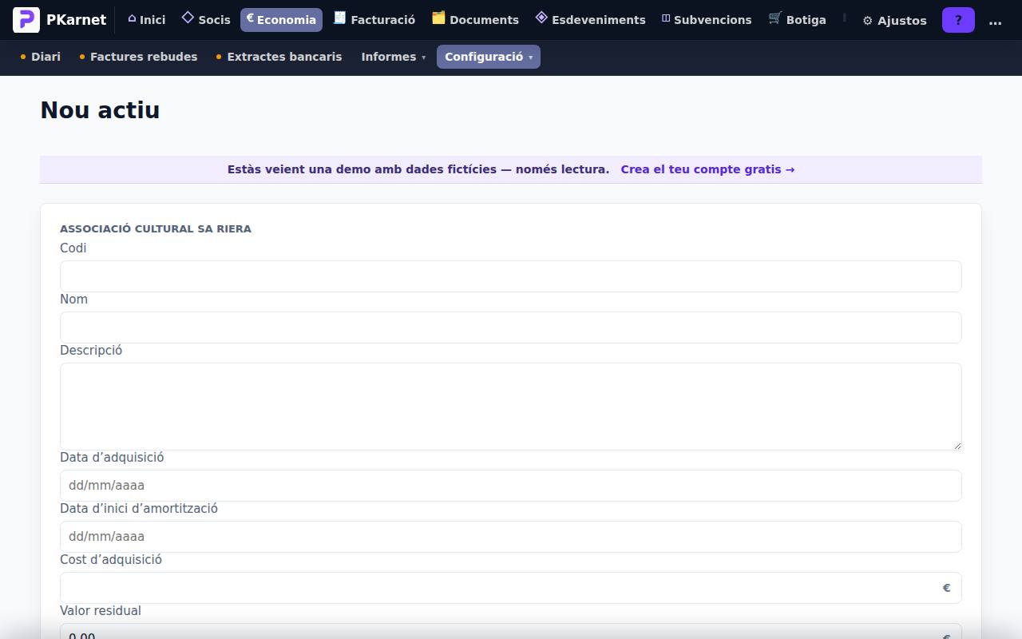
Task: Open the Diari subsection
Action: [40, 57]
